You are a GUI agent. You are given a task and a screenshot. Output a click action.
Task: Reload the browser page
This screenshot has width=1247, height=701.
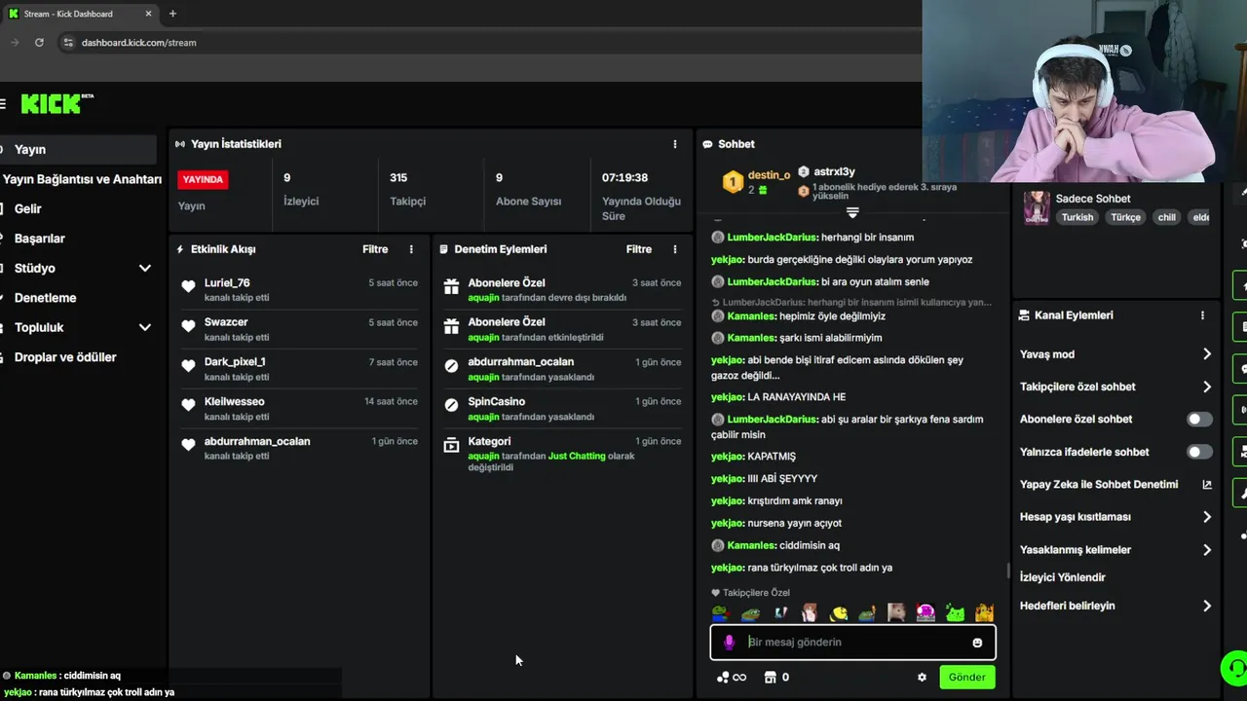39,43
